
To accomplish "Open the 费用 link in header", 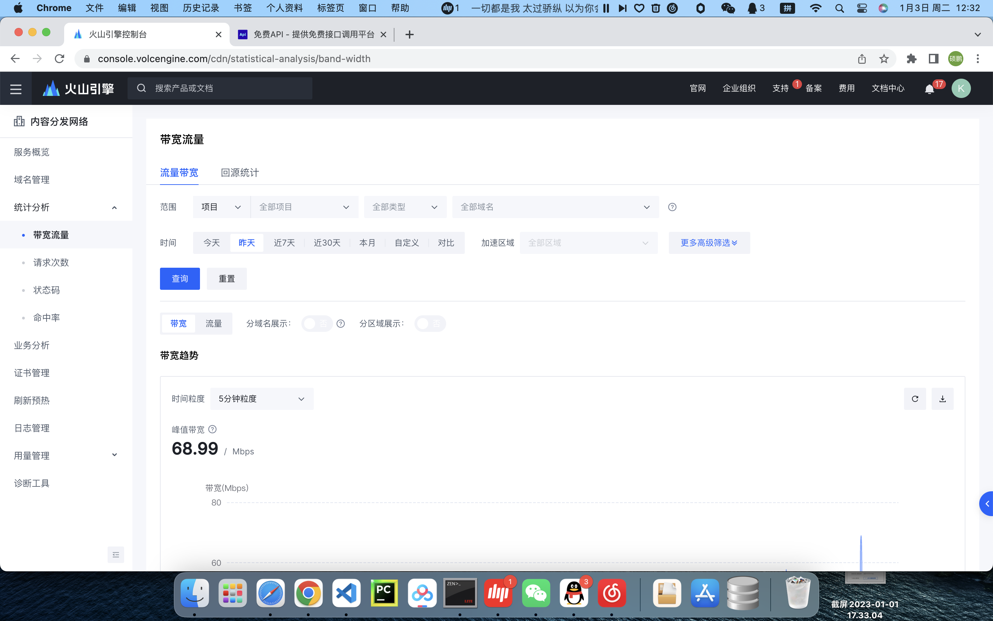I will (x=846, y=88).
